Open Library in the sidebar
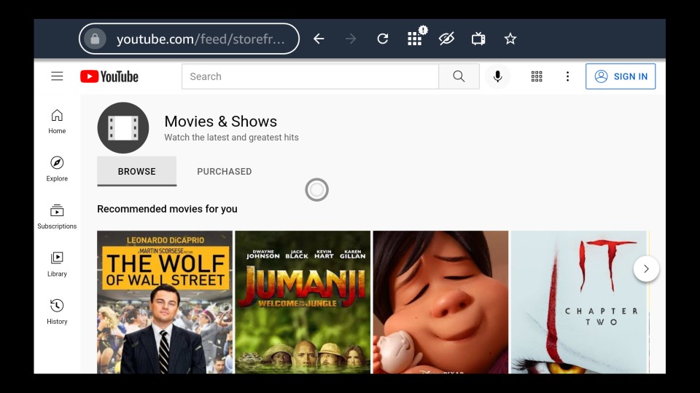 (x=57, y=264)
